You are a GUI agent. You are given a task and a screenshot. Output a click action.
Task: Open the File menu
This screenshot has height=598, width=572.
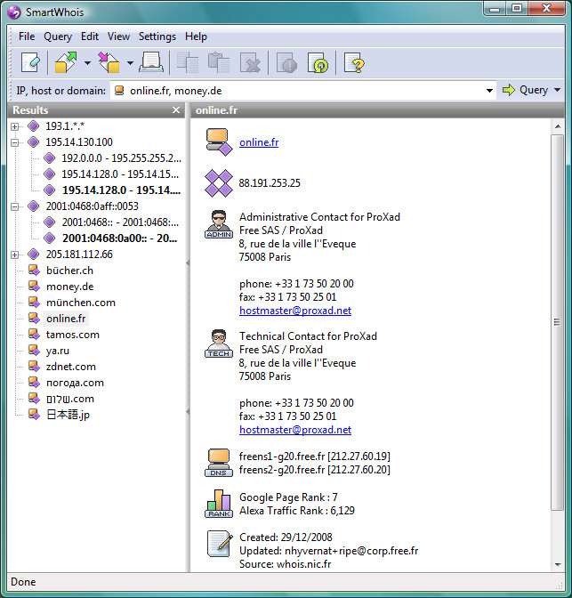[27, 36]
